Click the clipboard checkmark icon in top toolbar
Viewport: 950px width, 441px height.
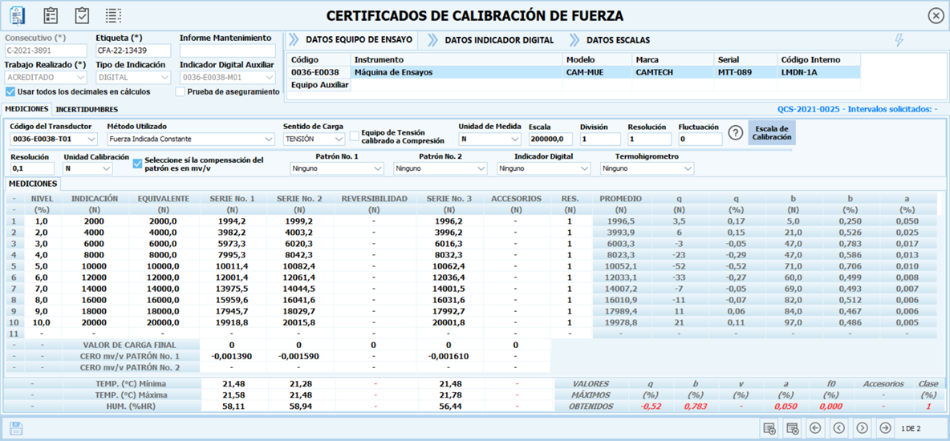(x=82, y=15)
